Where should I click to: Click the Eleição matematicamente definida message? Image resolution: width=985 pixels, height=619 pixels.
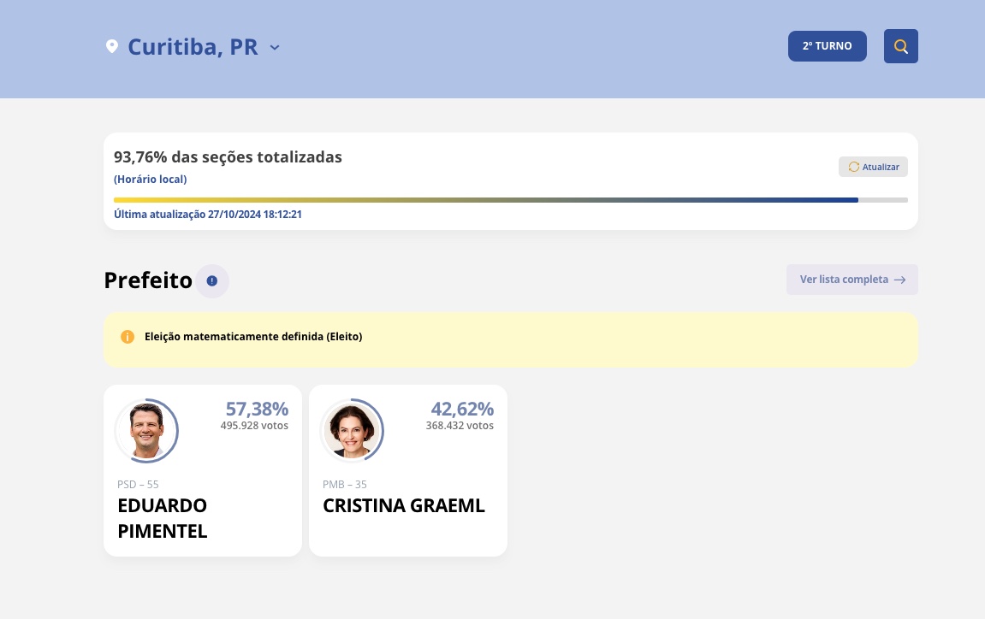click(x=253, y=337)
